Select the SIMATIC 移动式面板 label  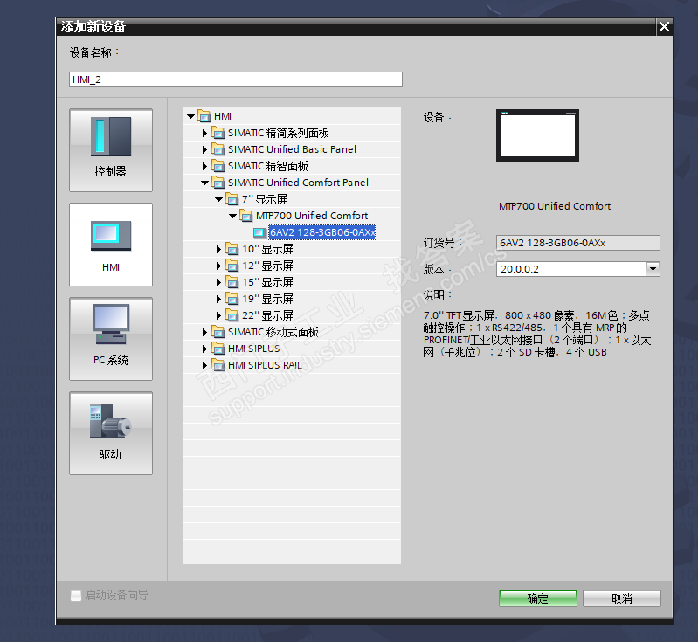273,332
